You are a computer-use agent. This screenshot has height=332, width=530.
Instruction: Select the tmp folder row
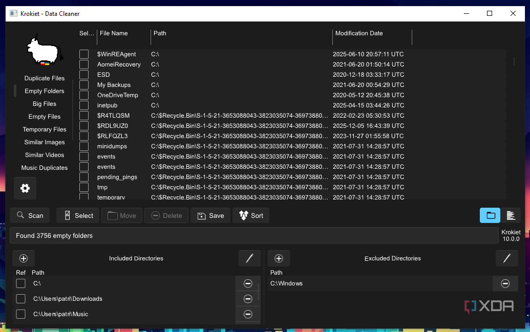point(292,187)
